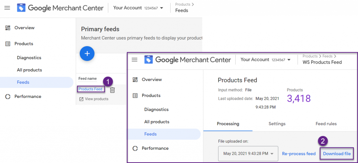This screenshot has width=358, height=163.
Task: Select Products in front window sidebar
Action: [151, 95]
